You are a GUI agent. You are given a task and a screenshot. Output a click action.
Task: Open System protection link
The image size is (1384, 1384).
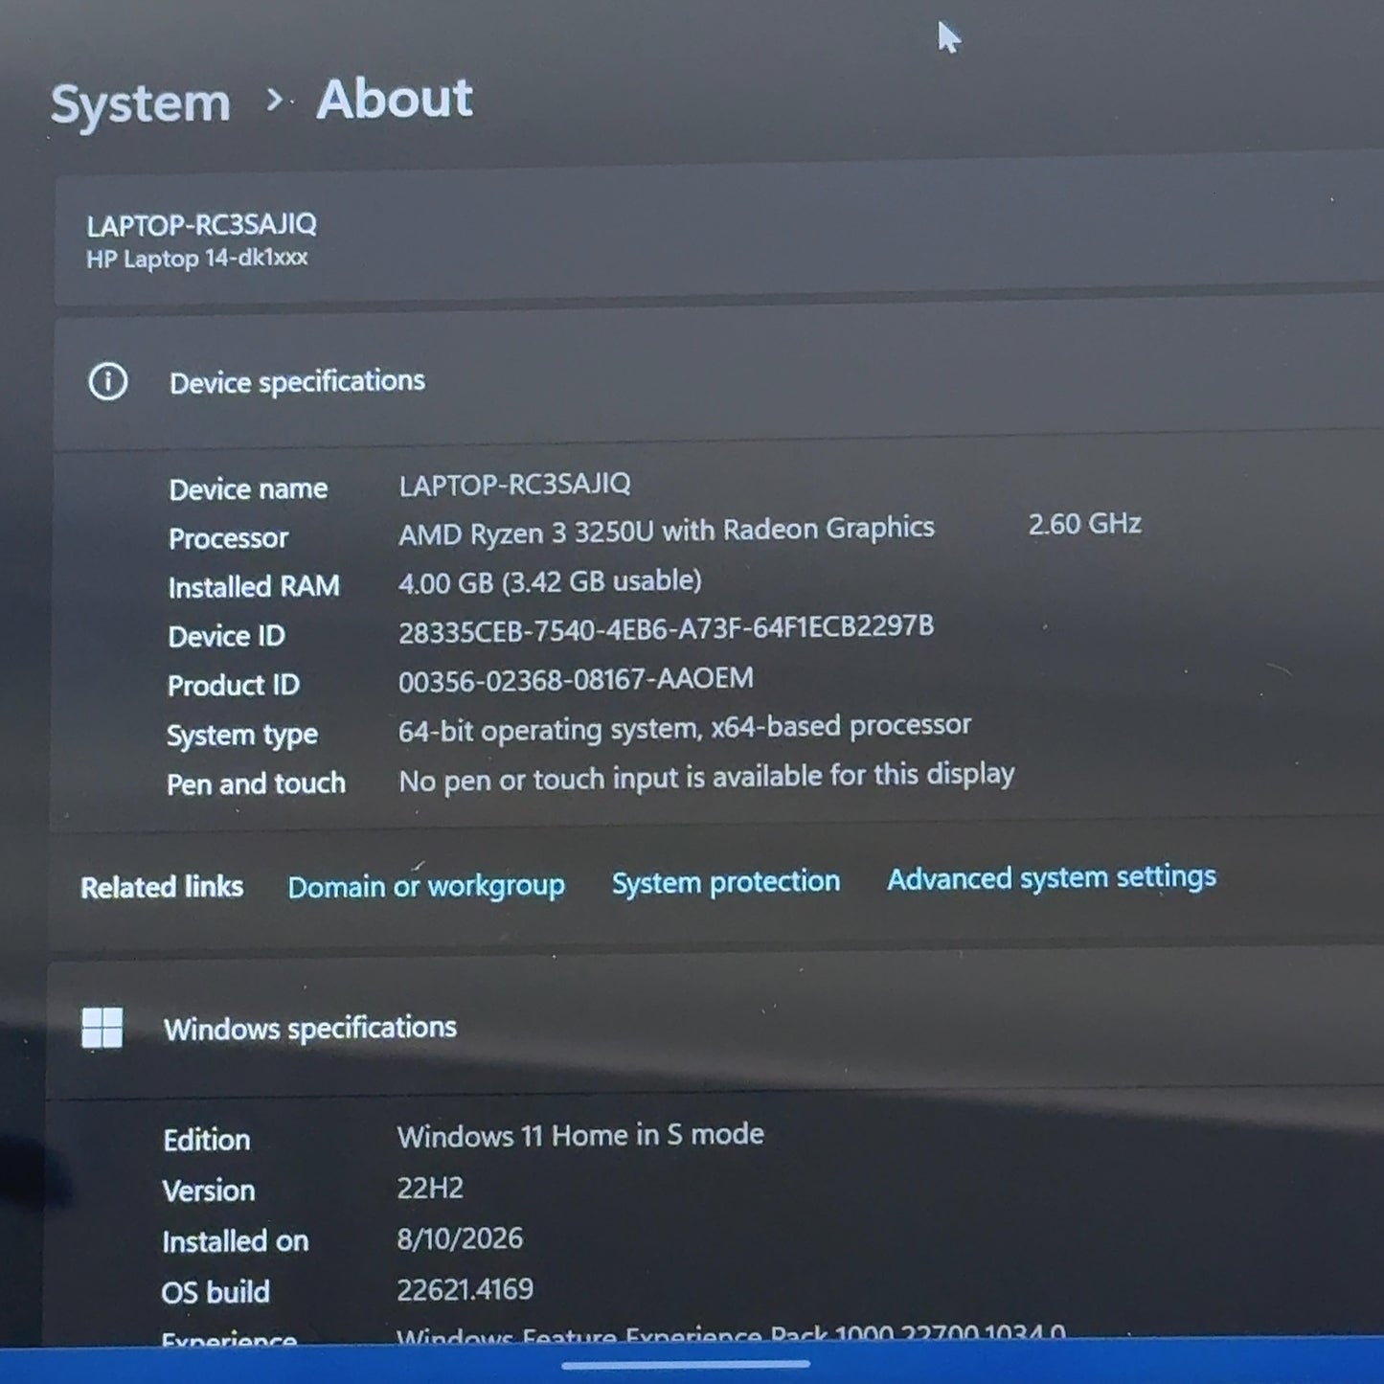coord(726,882)
